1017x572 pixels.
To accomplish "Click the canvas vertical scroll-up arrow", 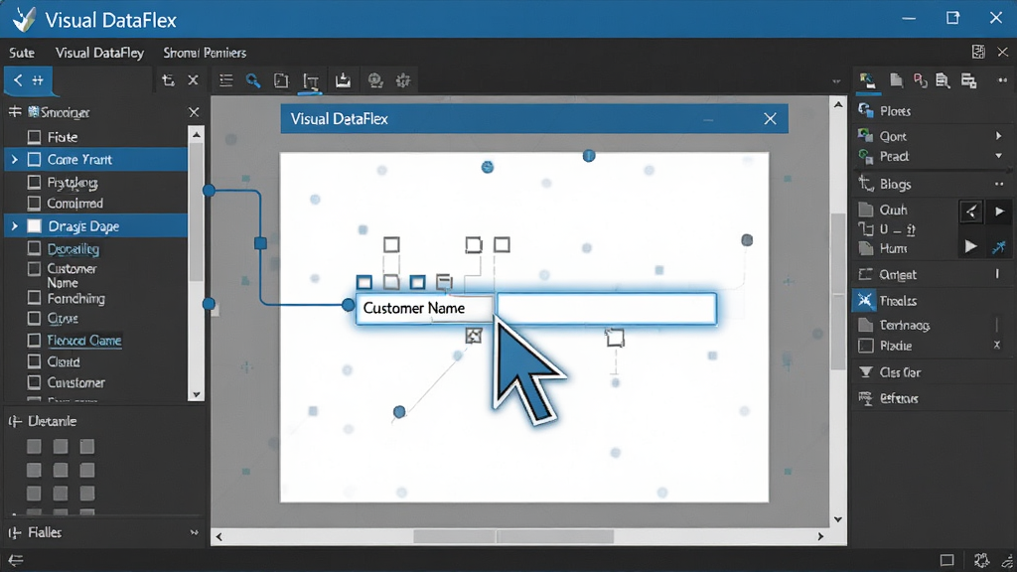I will [838, 103].
